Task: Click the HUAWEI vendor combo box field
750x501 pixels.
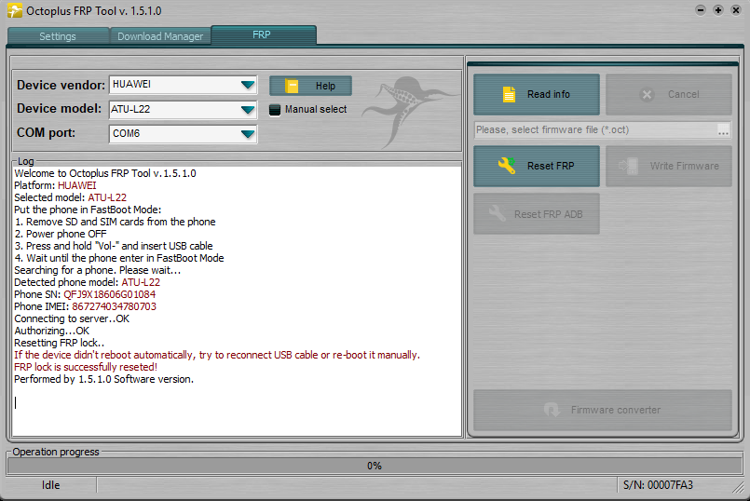Action: 183,85
